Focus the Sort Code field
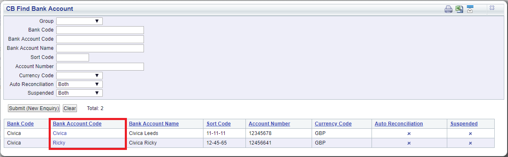The width and height of the screenshot is (508, 157). coord(72,57)
